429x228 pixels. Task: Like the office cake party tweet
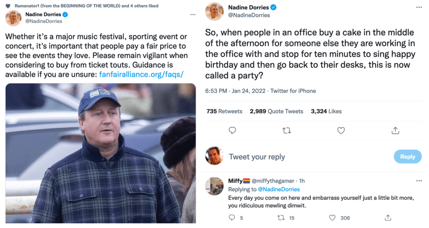pos(341,130)
